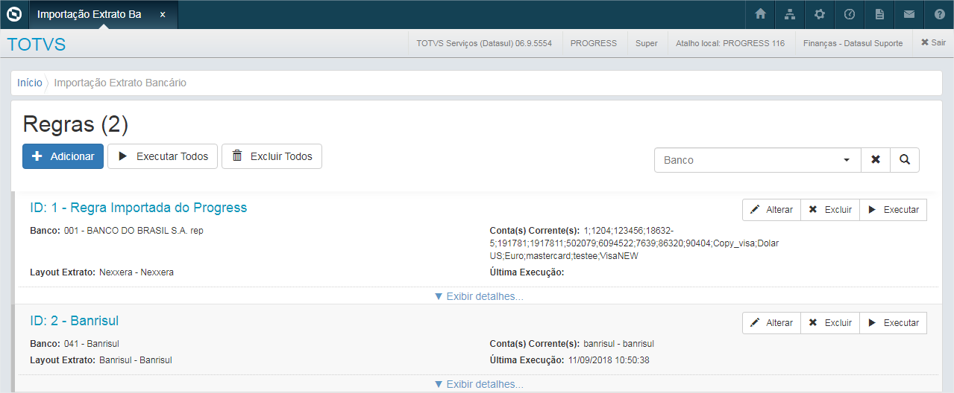
Task: Click Importação Extrato Bancário breadcrumb
Action: point(120,83)
